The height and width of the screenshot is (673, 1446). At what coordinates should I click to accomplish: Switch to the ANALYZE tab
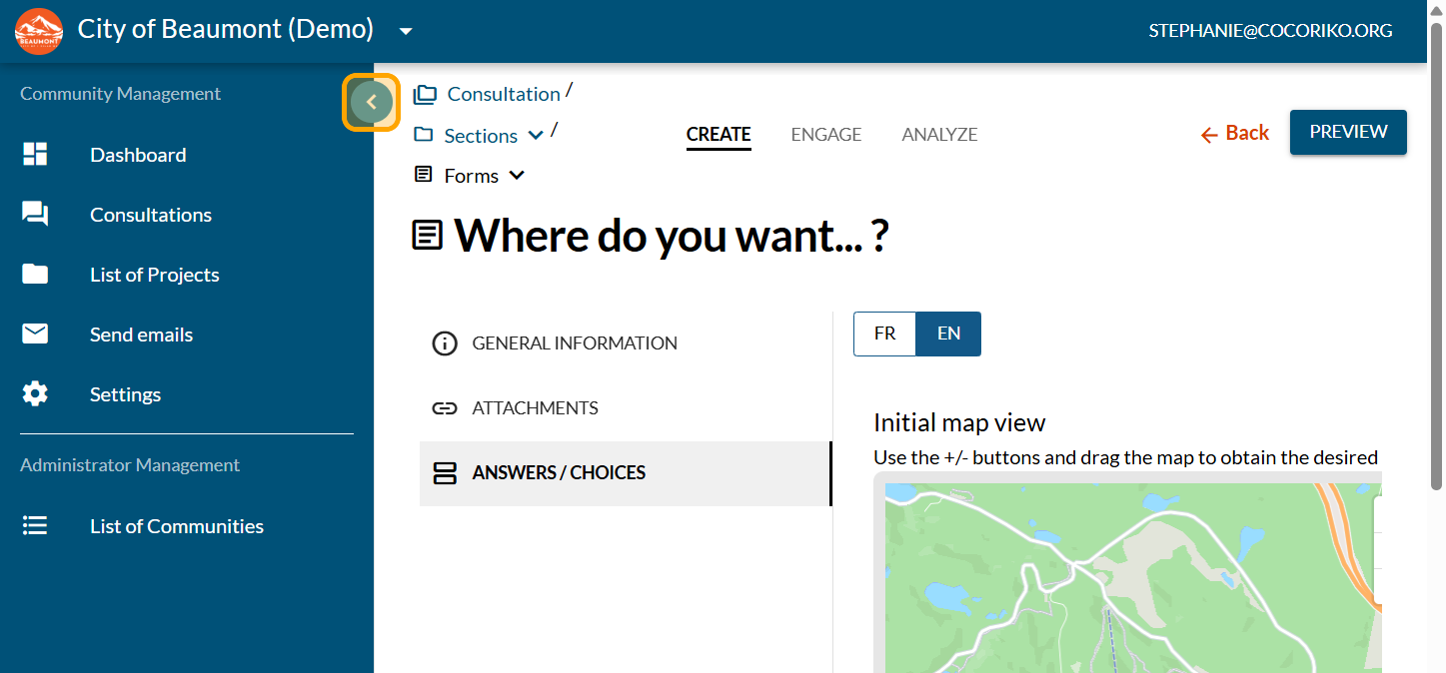tap(939, 134)
